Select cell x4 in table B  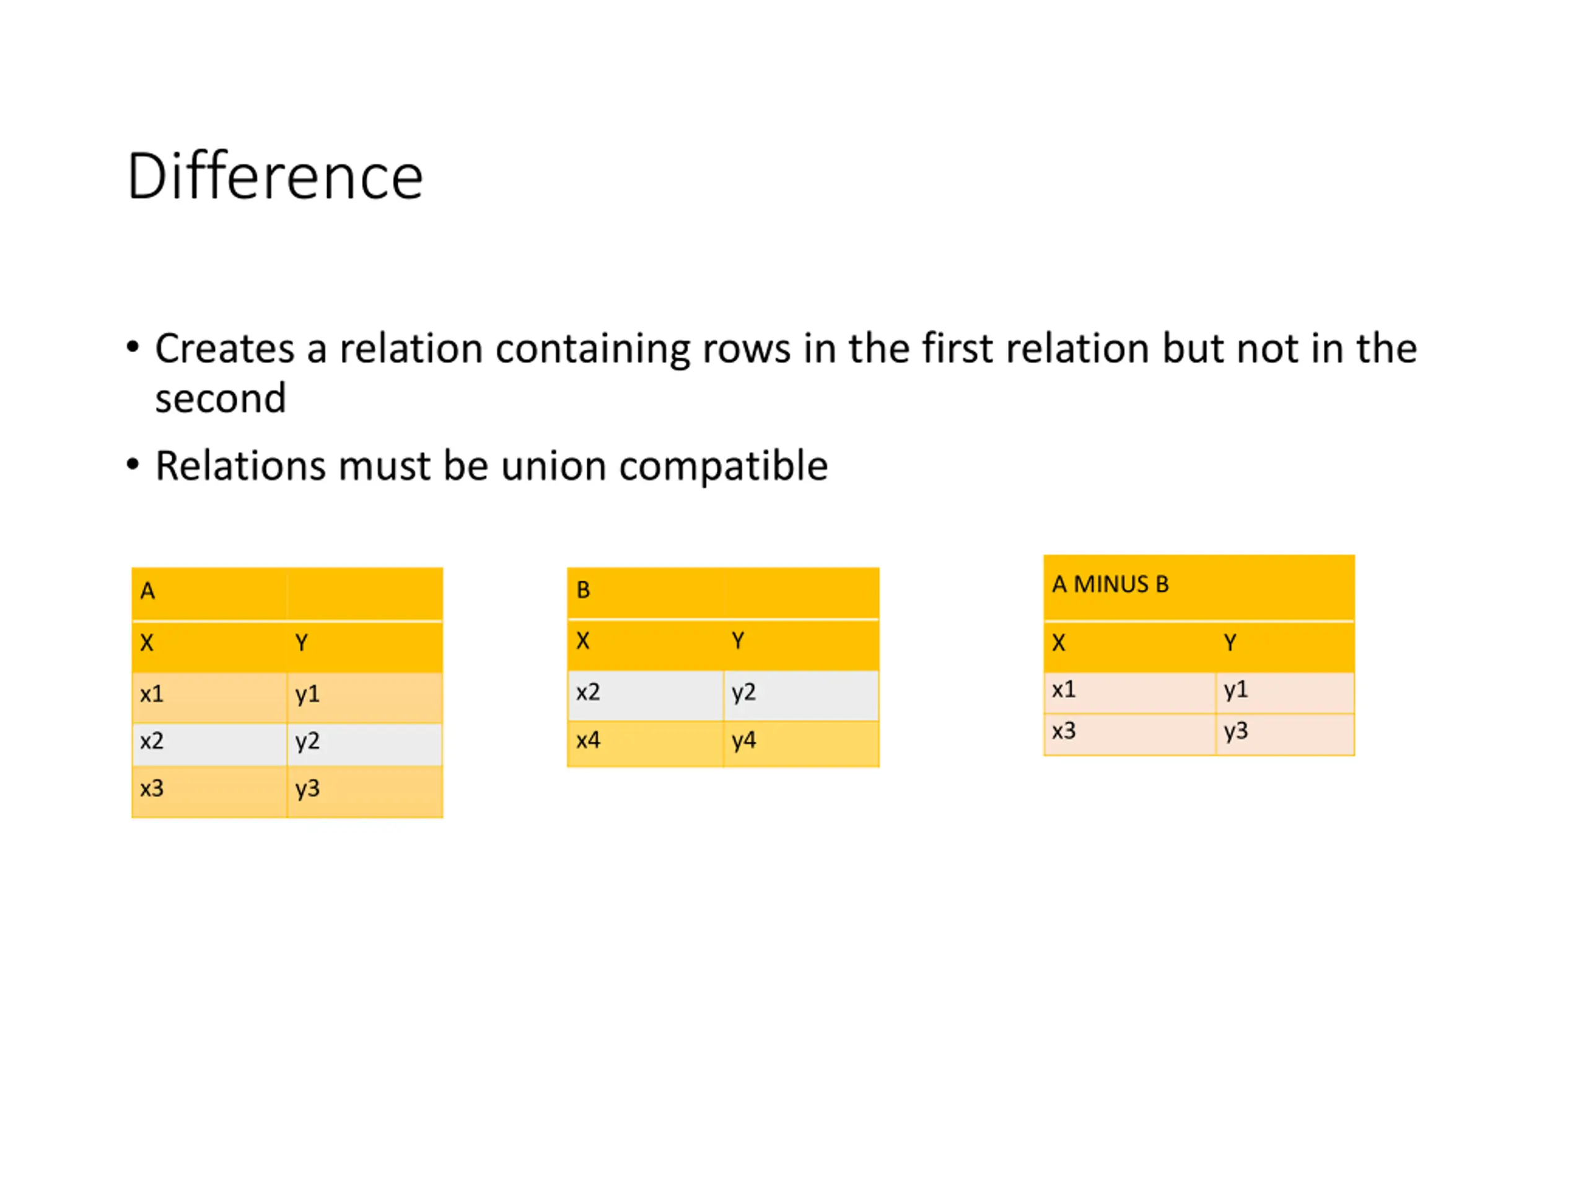tap(646, 743)
